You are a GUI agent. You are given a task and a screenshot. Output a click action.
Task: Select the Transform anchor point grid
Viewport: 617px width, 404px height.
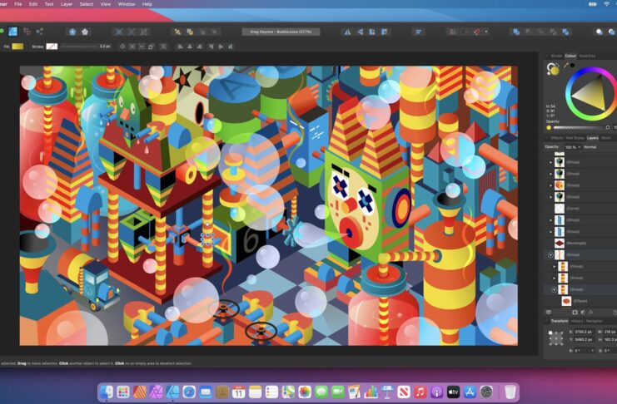pos(556,338)
